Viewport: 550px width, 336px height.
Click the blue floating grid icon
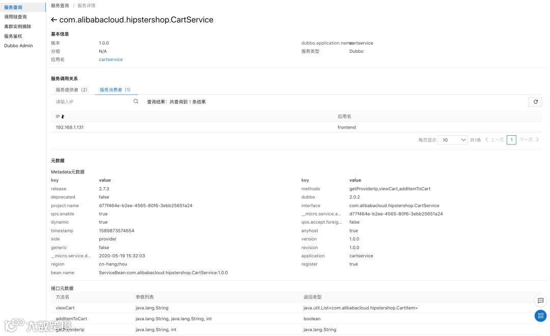[x=540, y=316]
